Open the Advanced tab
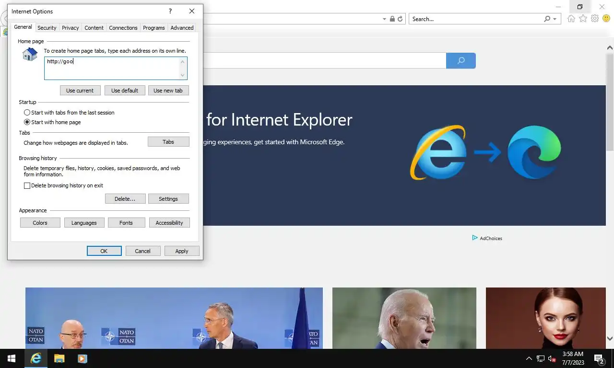 click(x=182, y=28)
